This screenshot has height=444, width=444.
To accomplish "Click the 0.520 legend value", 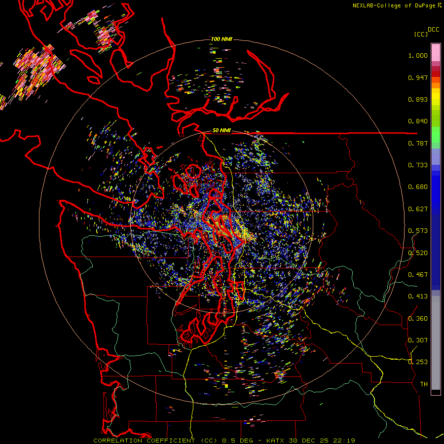I will [x=418, y=253].
